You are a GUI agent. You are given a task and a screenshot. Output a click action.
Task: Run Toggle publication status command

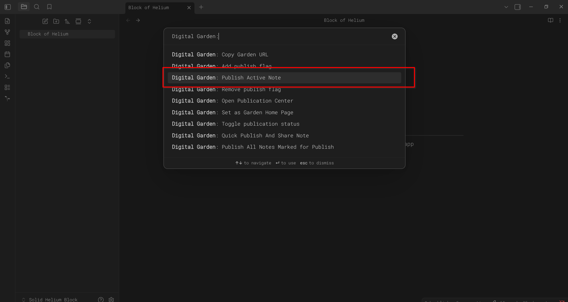tap(284, 124)
